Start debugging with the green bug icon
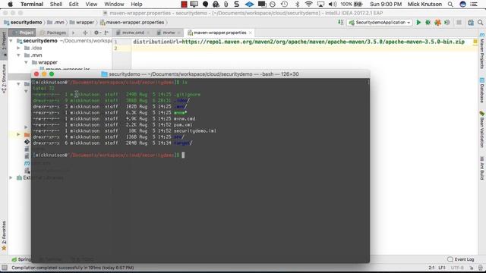The image size is (486, 273). (428, 22)
